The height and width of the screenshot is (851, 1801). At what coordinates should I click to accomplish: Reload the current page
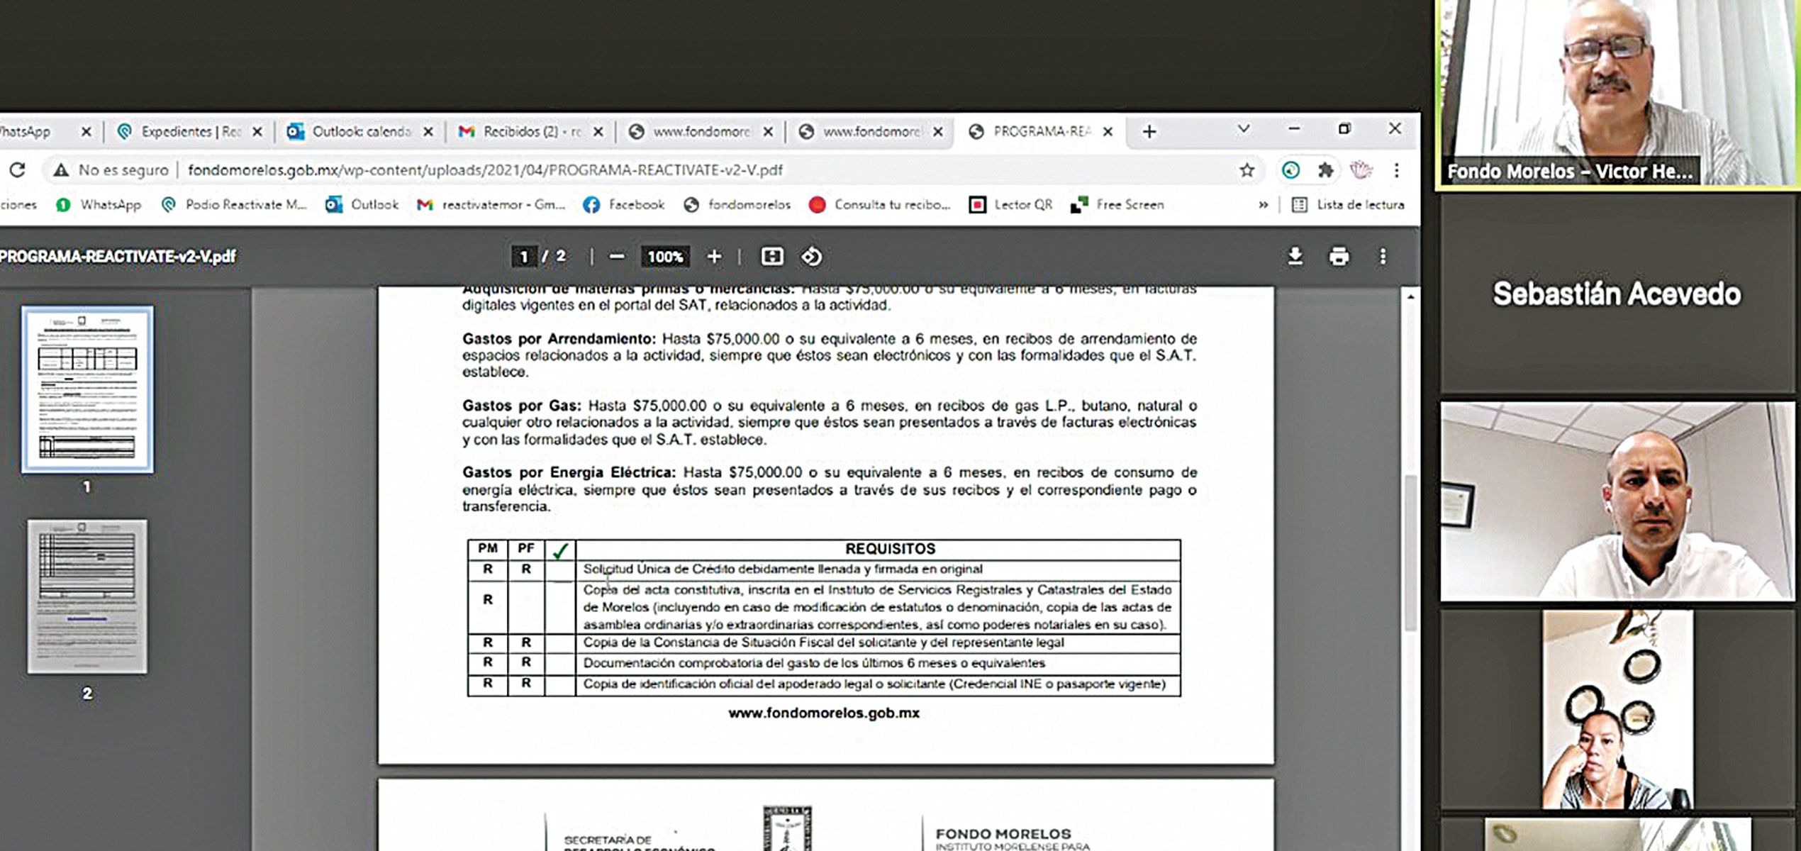[18, 170]
